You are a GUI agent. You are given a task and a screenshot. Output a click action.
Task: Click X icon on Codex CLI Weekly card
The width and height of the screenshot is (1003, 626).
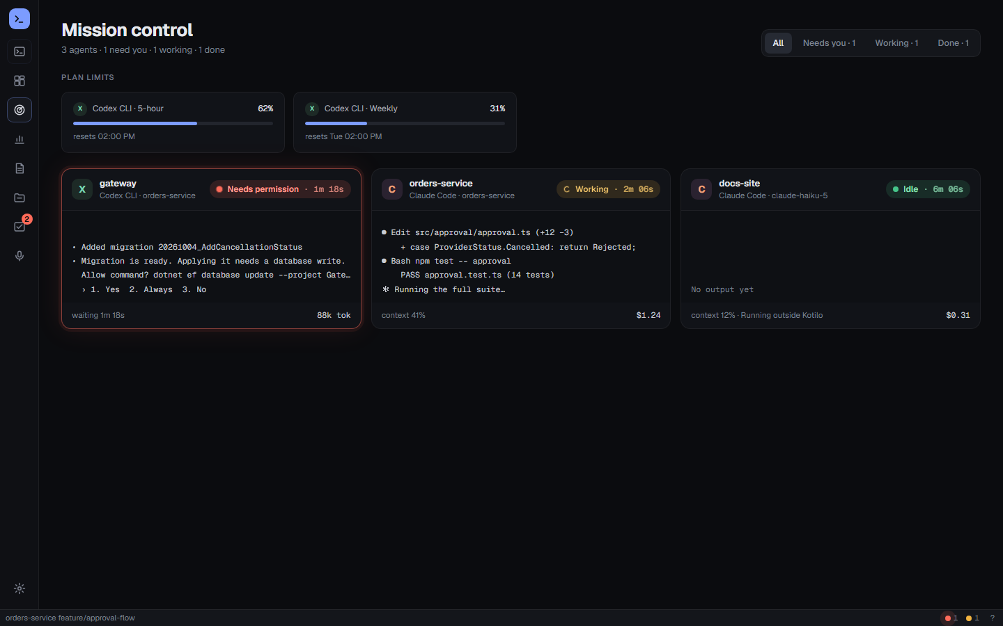pos(312,109)
